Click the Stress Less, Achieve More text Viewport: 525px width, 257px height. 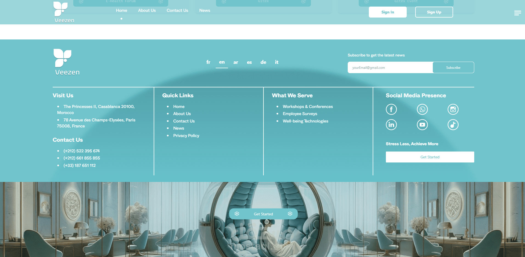tap(412, 144)
